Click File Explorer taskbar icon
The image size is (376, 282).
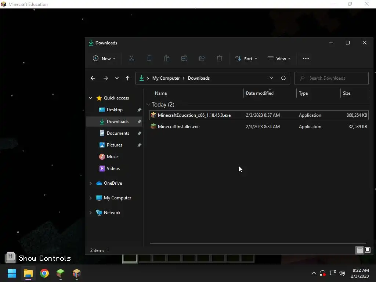point(28,273)
